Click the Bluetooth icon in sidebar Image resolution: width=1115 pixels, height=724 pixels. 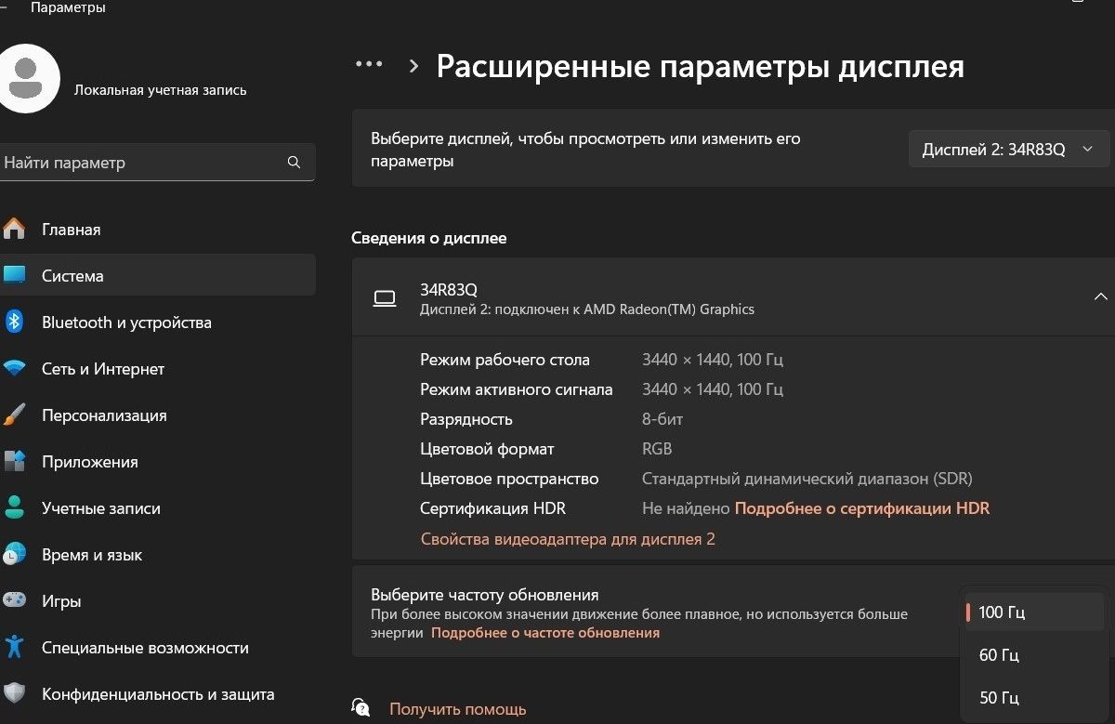tap(14, 323)
